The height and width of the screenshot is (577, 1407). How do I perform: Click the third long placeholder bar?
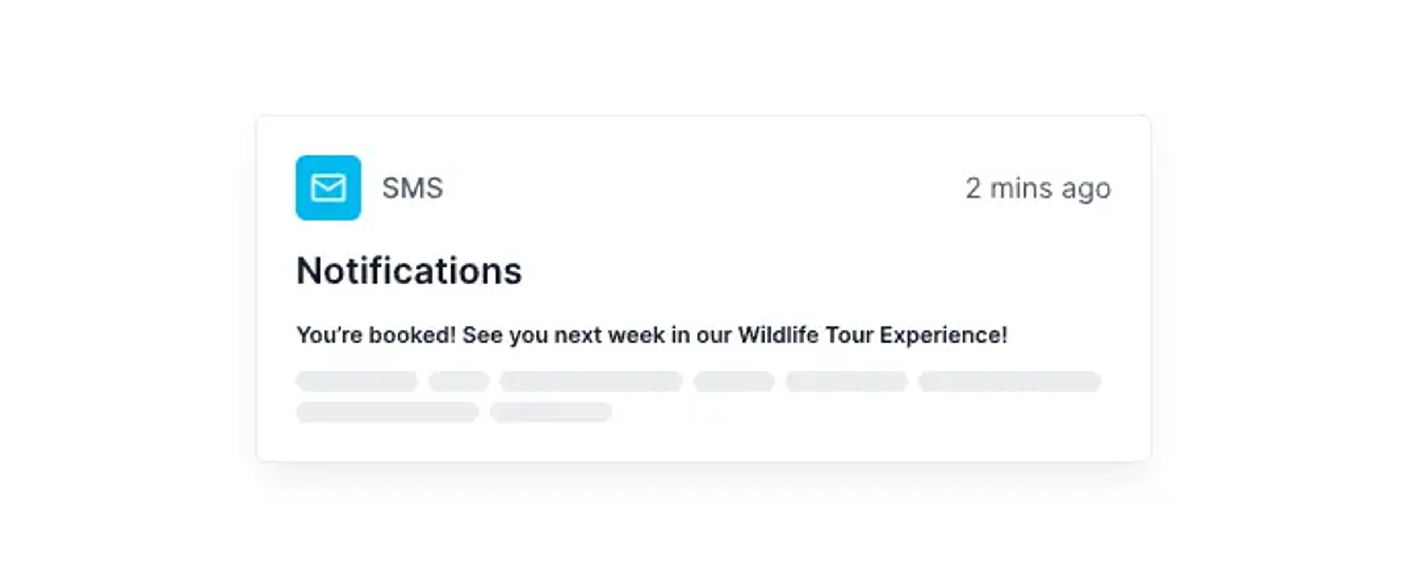591,381
